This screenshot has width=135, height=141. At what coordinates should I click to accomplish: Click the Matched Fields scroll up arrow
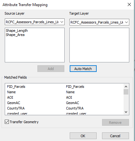(x=126, y=87)
